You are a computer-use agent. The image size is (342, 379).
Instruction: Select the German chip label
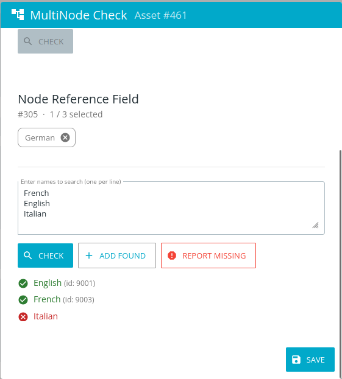(x=40, y=137)
